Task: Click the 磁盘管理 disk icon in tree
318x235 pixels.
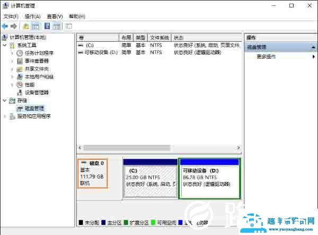Action: 20,109
